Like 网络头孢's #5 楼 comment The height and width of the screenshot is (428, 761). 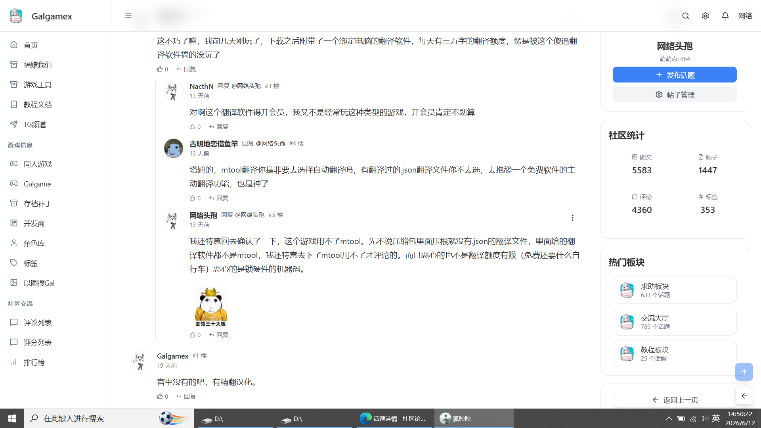195,335
